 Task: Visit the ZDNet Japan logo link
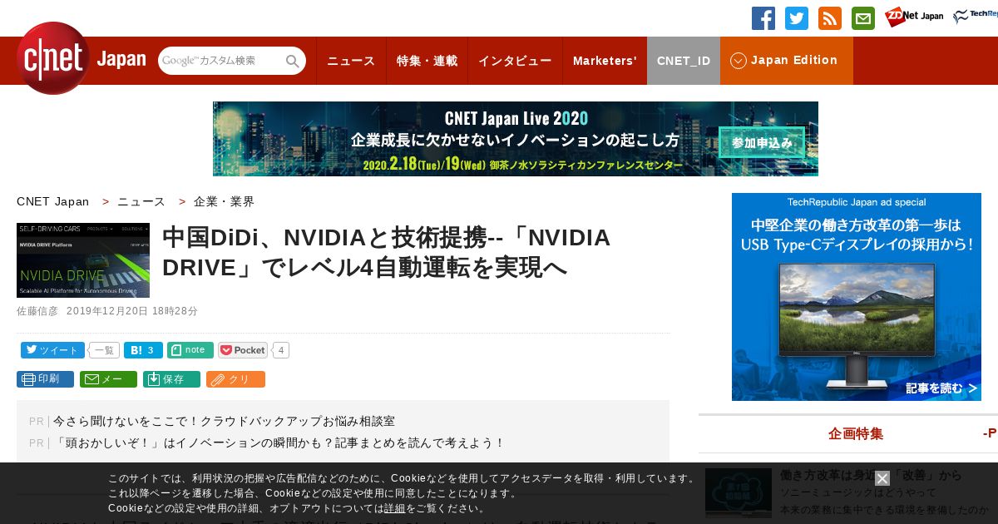point(914,17)
